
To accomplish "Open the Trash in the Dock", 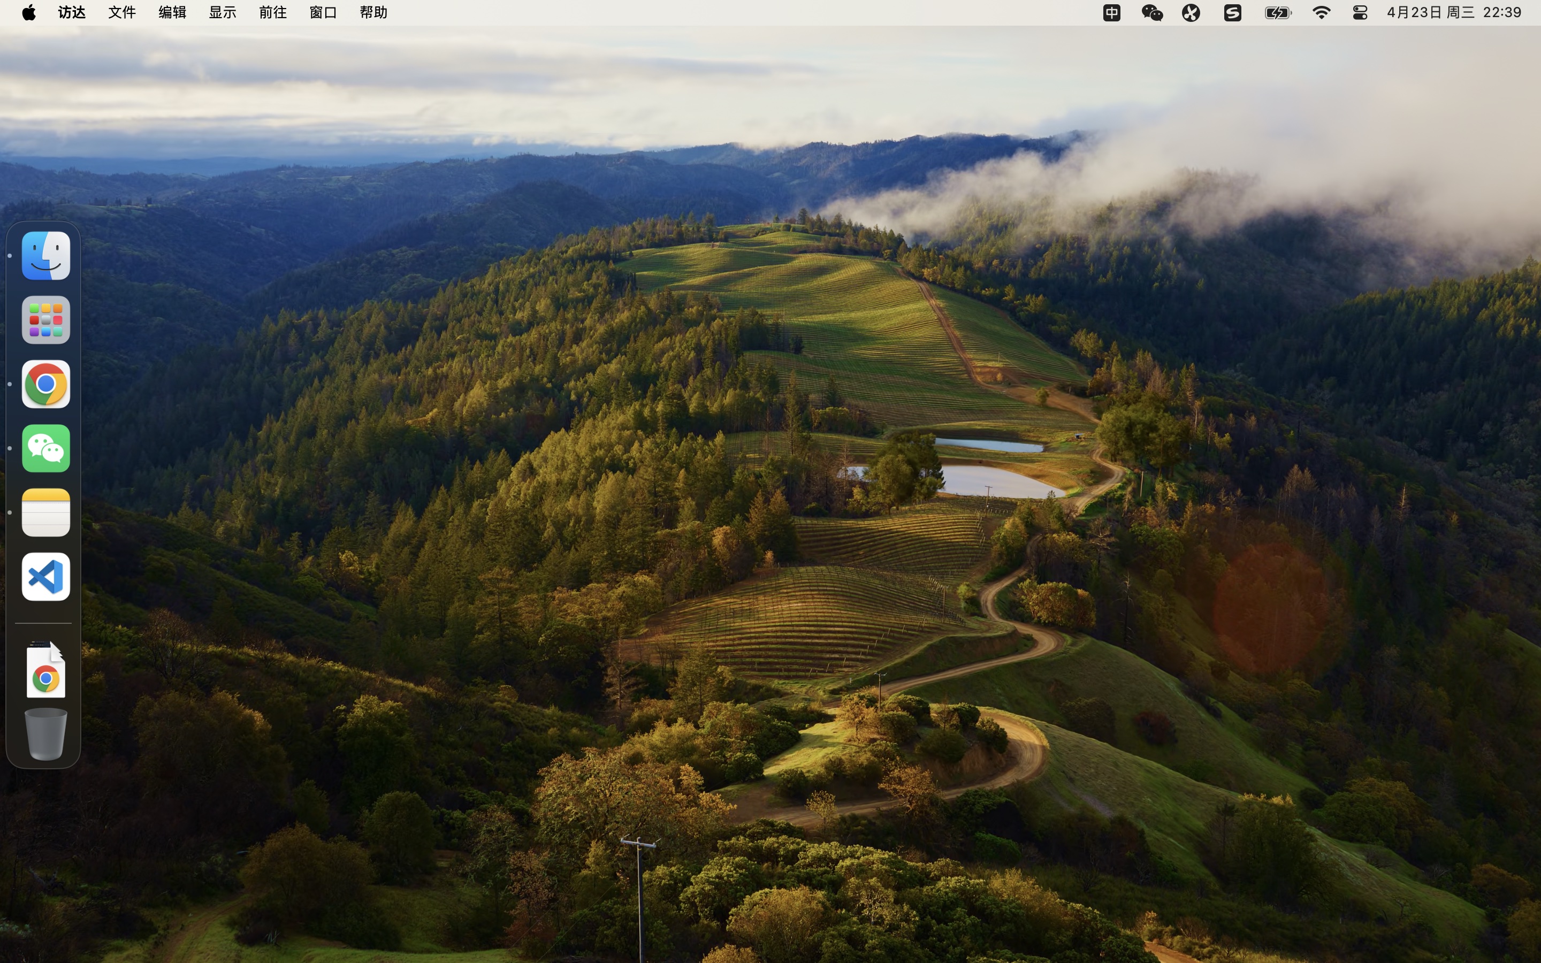I will coord(46,735).
